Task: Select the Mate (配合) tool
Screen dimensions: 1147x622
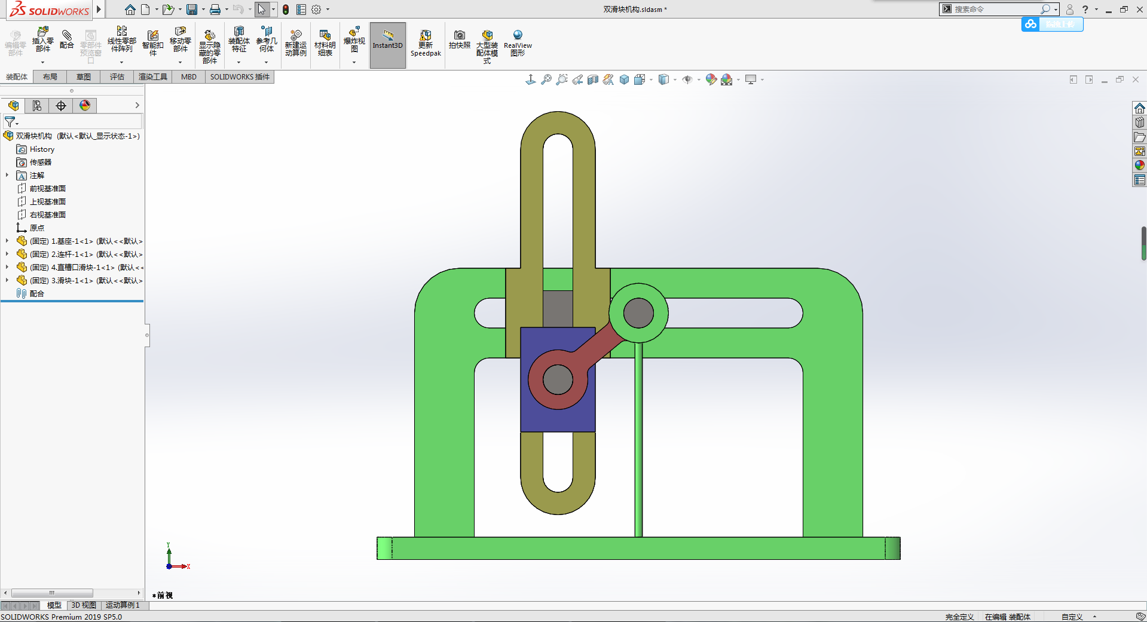Action: coord(67,39)
